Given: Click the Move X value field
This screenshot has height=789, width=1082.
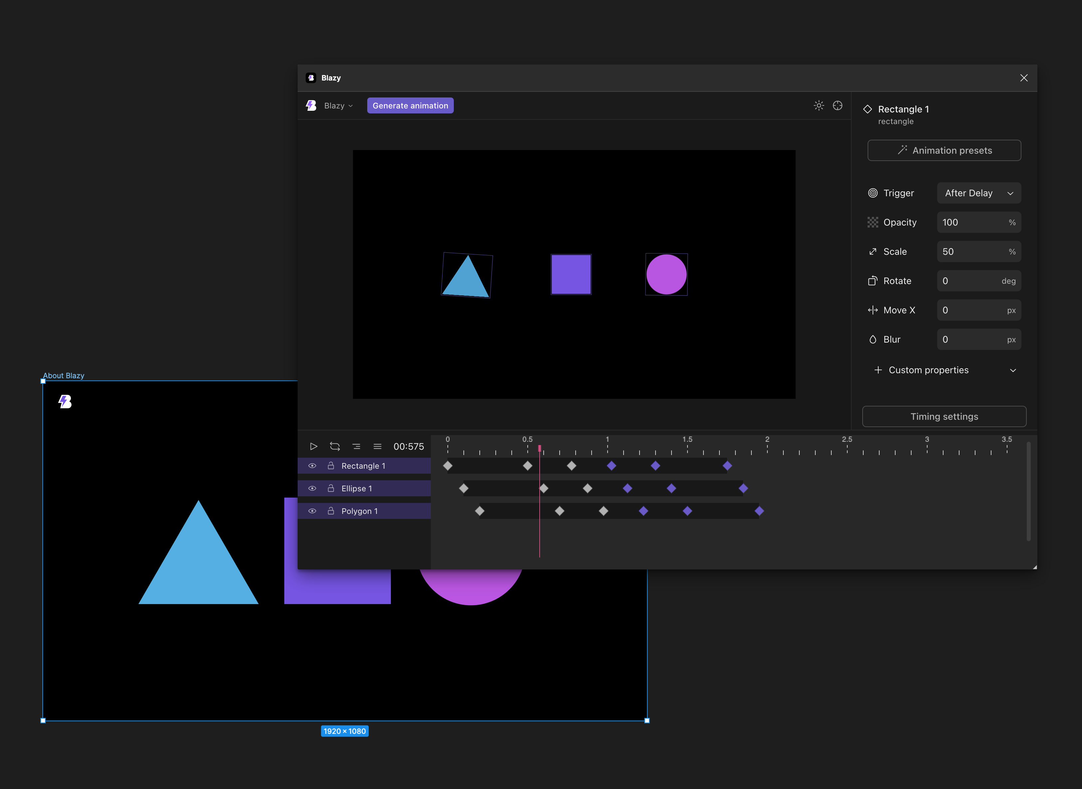Looking at the screenshot, I should pos(979,310).
